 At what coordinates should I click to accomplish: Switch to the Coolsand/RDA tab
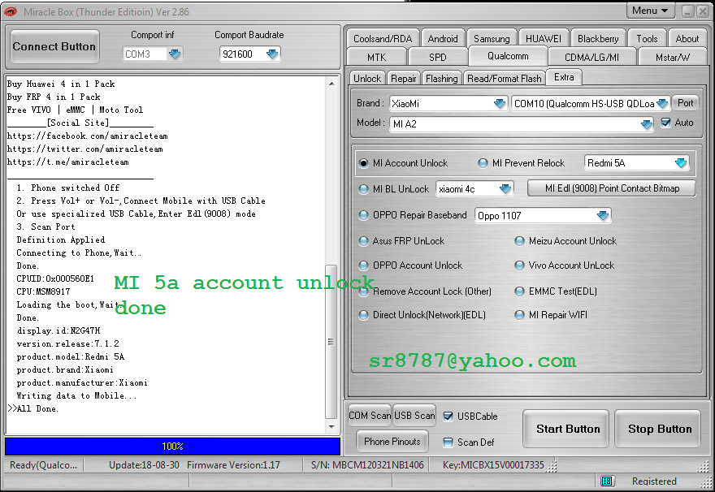pyautogui.click(x=383, y=39)
